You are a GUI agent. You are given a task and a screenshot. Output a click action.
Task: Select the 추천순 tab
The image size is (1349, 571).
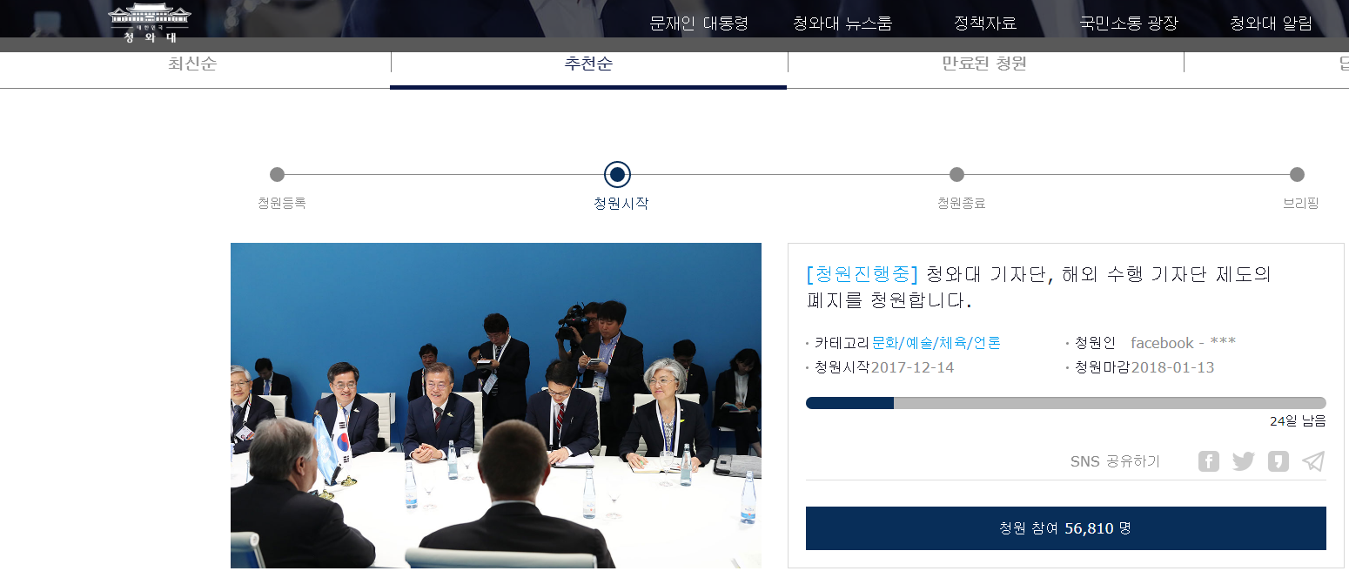(588, 64)
